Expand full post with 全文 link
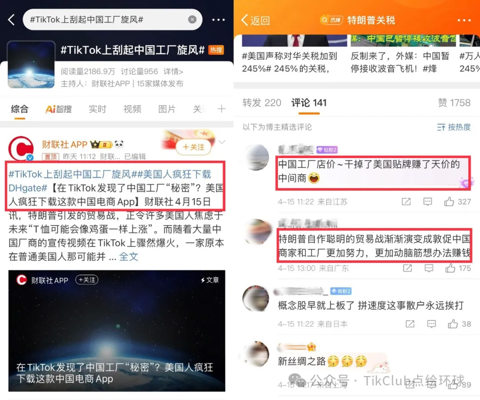Viewport: 480px width, 400px height. pyautogui.click(x=128, y=257)
